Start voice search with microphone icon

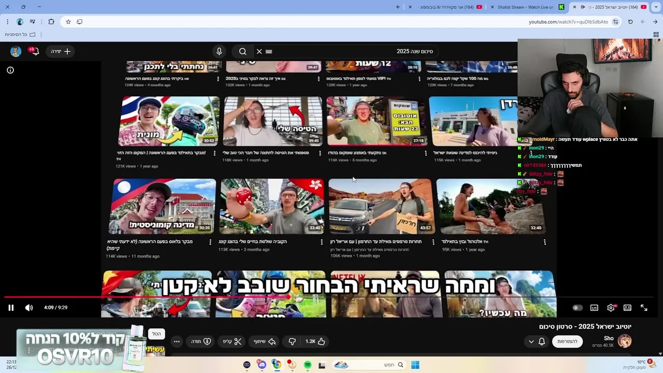[x=219, y=51]
